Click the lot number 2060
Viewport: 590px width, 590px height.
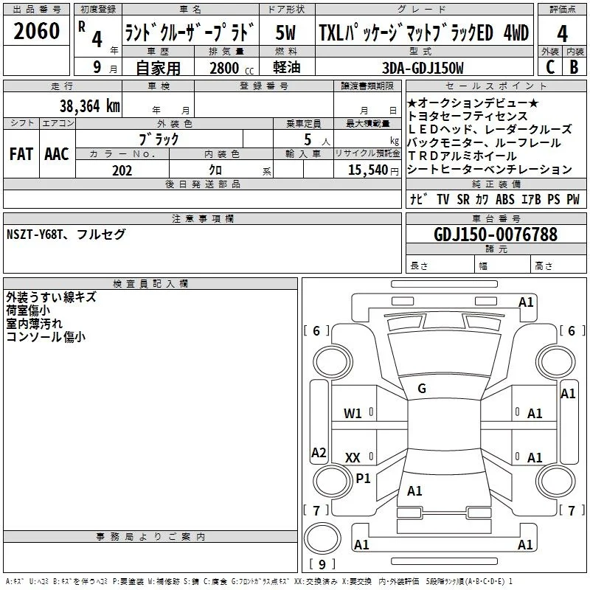click(x=36, y=31)
